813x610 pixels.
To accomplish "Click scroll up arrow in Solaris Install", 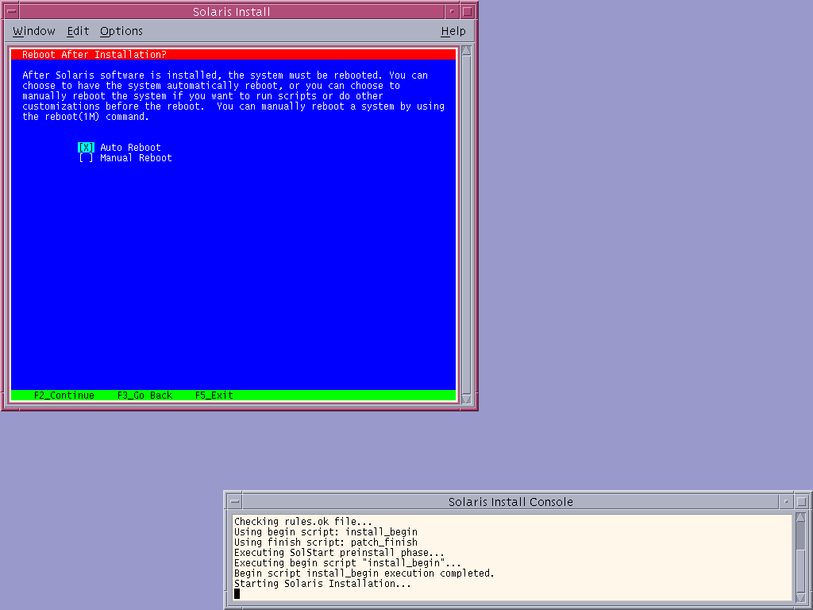I will 466,50.
